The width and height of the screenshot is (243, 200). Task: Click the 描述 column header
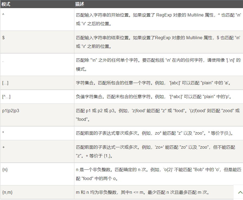click(x=159, y=4)
